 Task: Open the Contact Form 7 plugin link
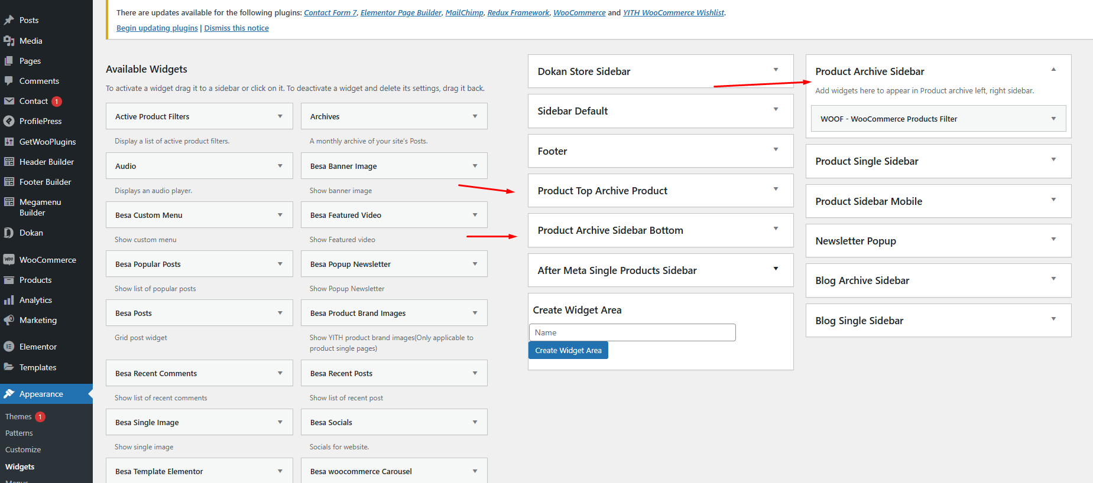click(330, 13)
